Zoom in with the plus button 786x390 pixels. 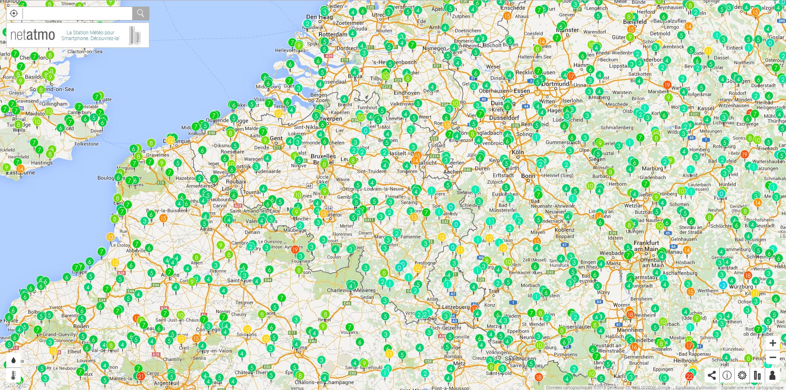tap(772, 343)
